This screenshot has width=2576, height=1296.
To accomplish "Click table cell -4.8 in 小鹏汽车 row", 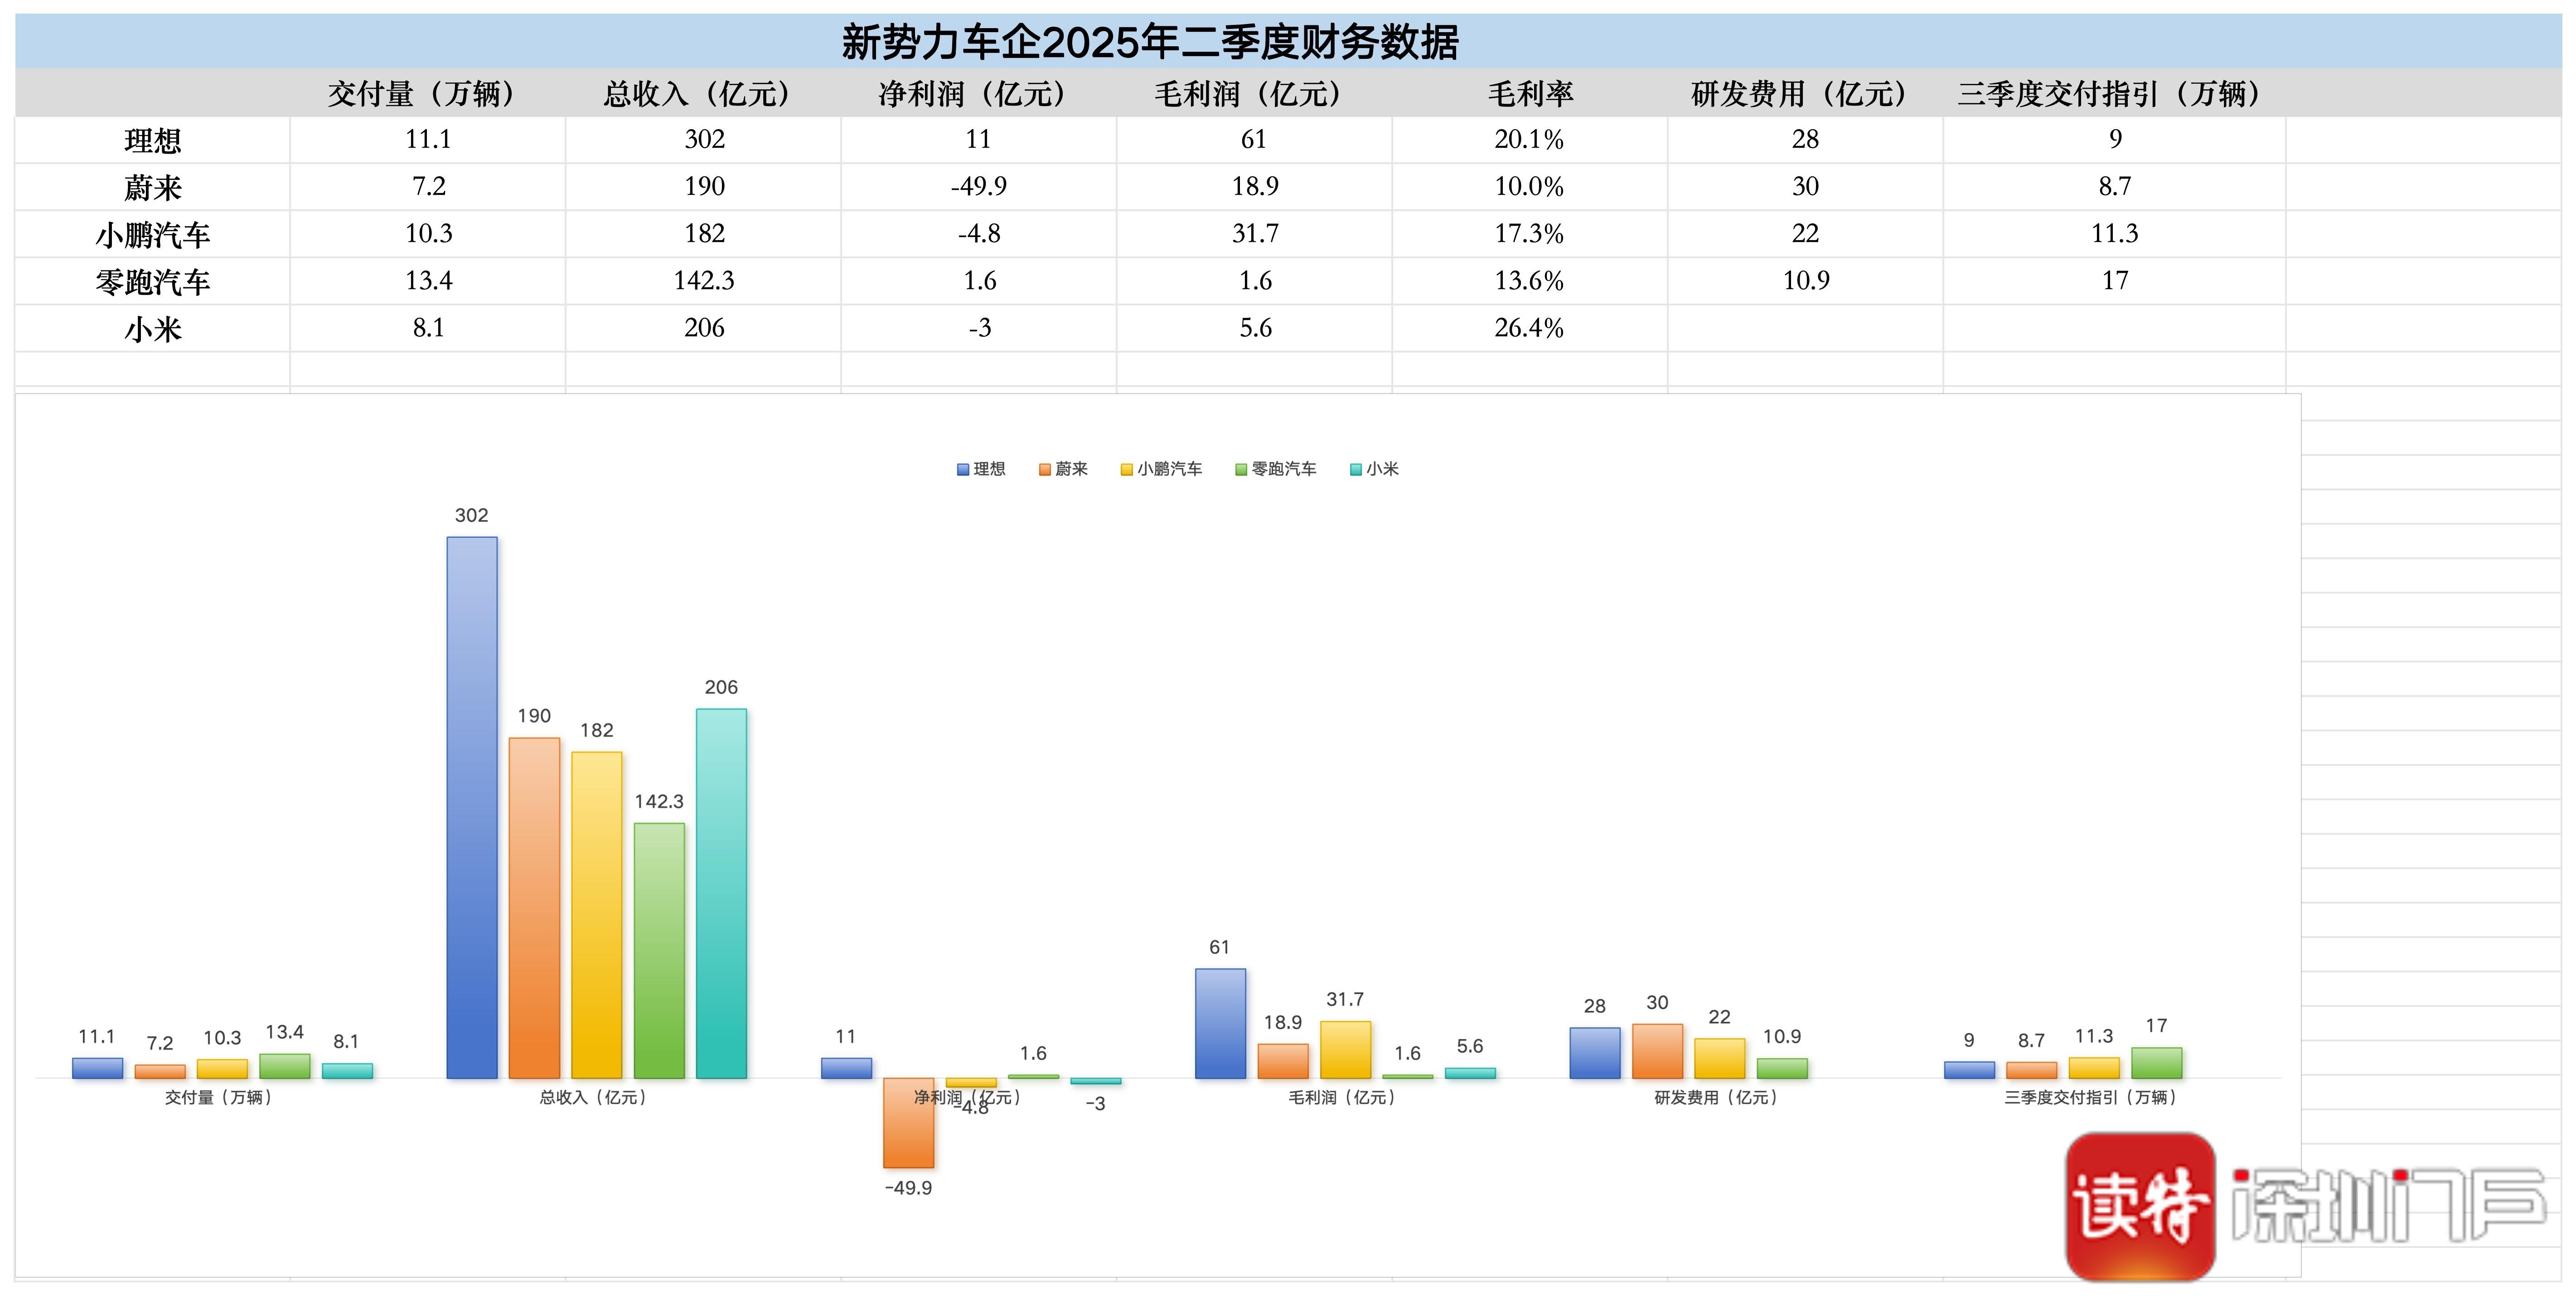I will 979,234.
